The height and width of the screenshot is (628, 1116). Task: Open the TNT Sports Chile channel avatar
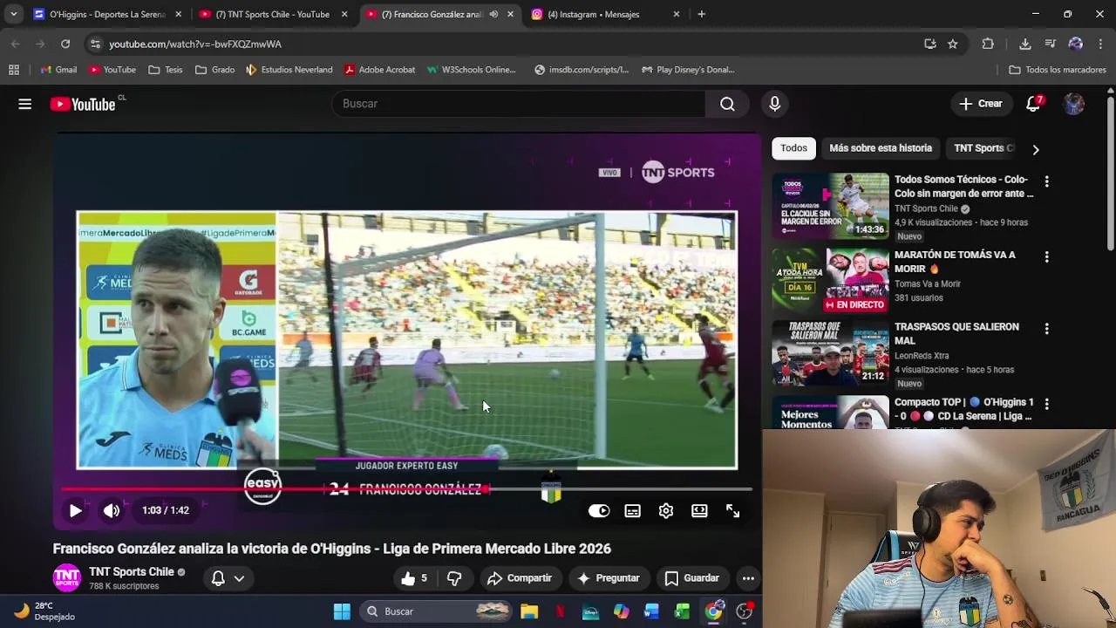click(x=67, y=578)
